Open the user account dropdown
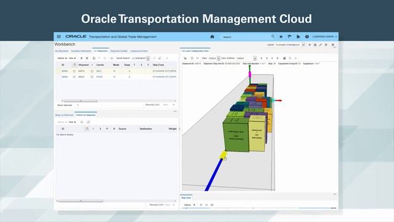This screenshot has height=222, width=394. click(x=324, y=37)
